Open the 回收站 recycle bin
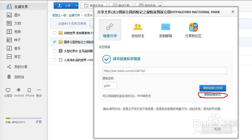Image resolution: width=252 pixels, height=140 pixels. (x=19, y=77)
